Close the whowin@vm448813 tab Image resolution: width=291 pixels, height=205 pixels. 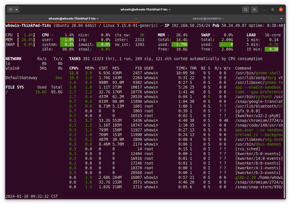click(271, 18)
